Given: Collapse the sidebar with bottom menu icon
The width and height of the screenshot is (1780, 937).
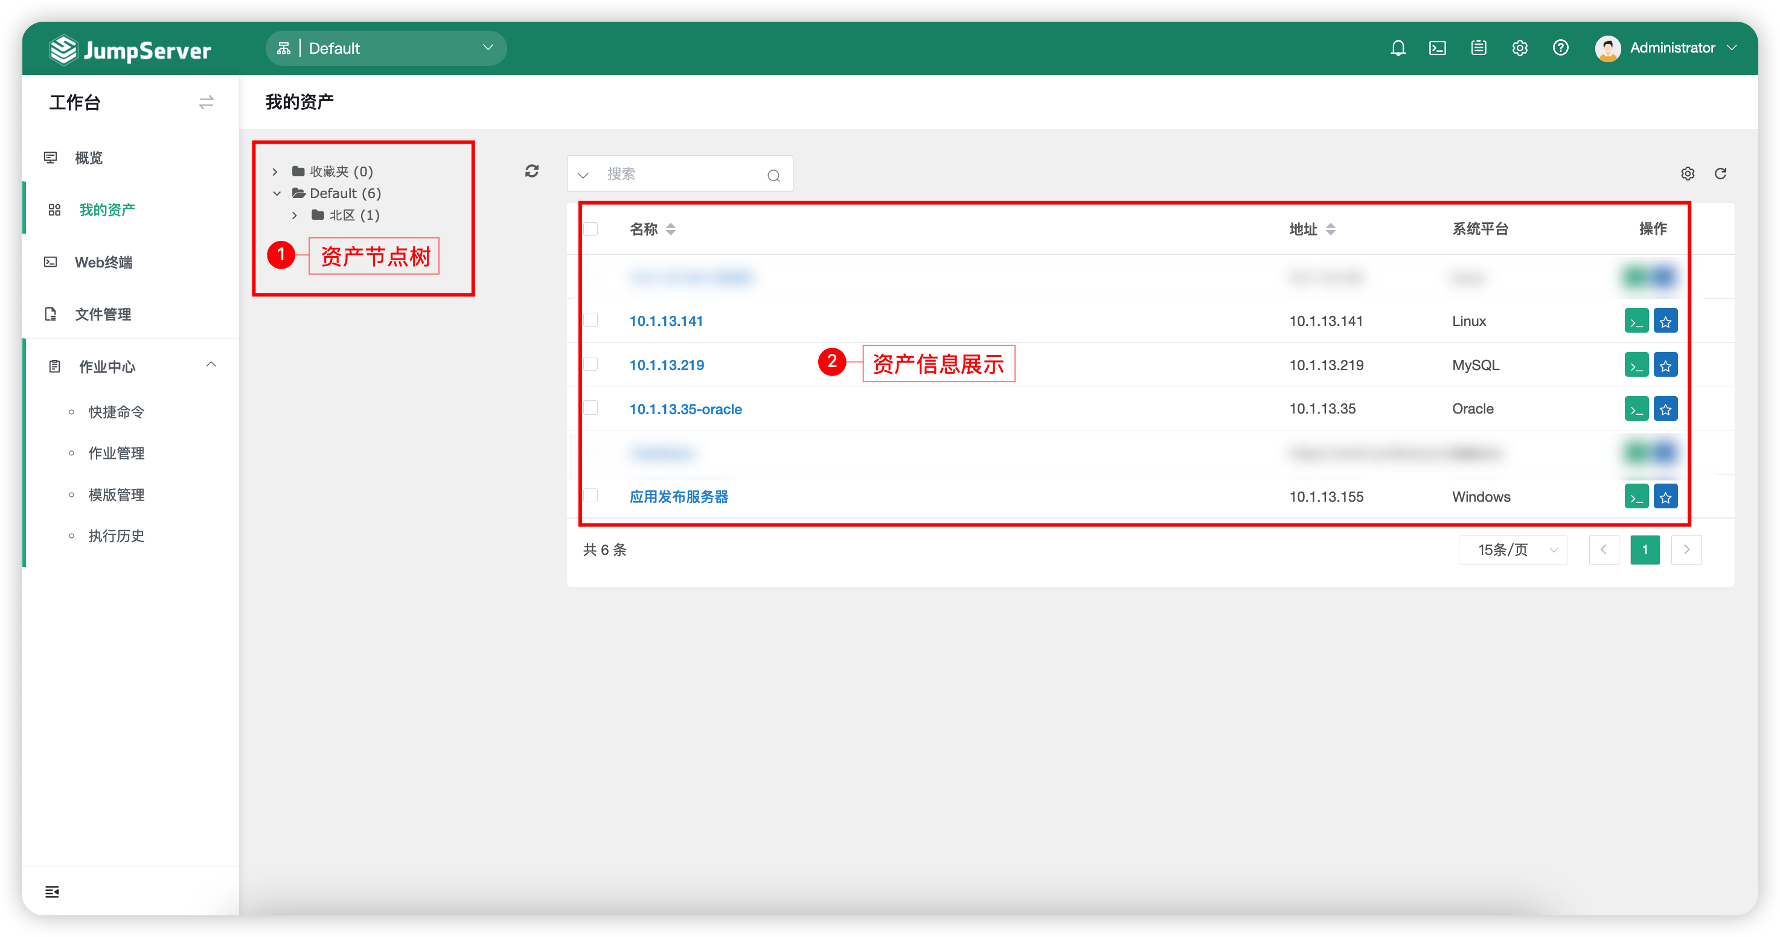Looking at the screenshot, I should [x=52, y=891].
